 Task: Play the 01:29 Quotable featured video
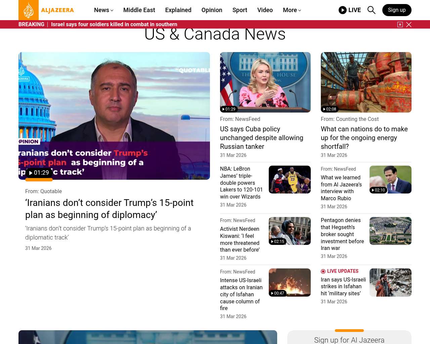coord(39,173)
